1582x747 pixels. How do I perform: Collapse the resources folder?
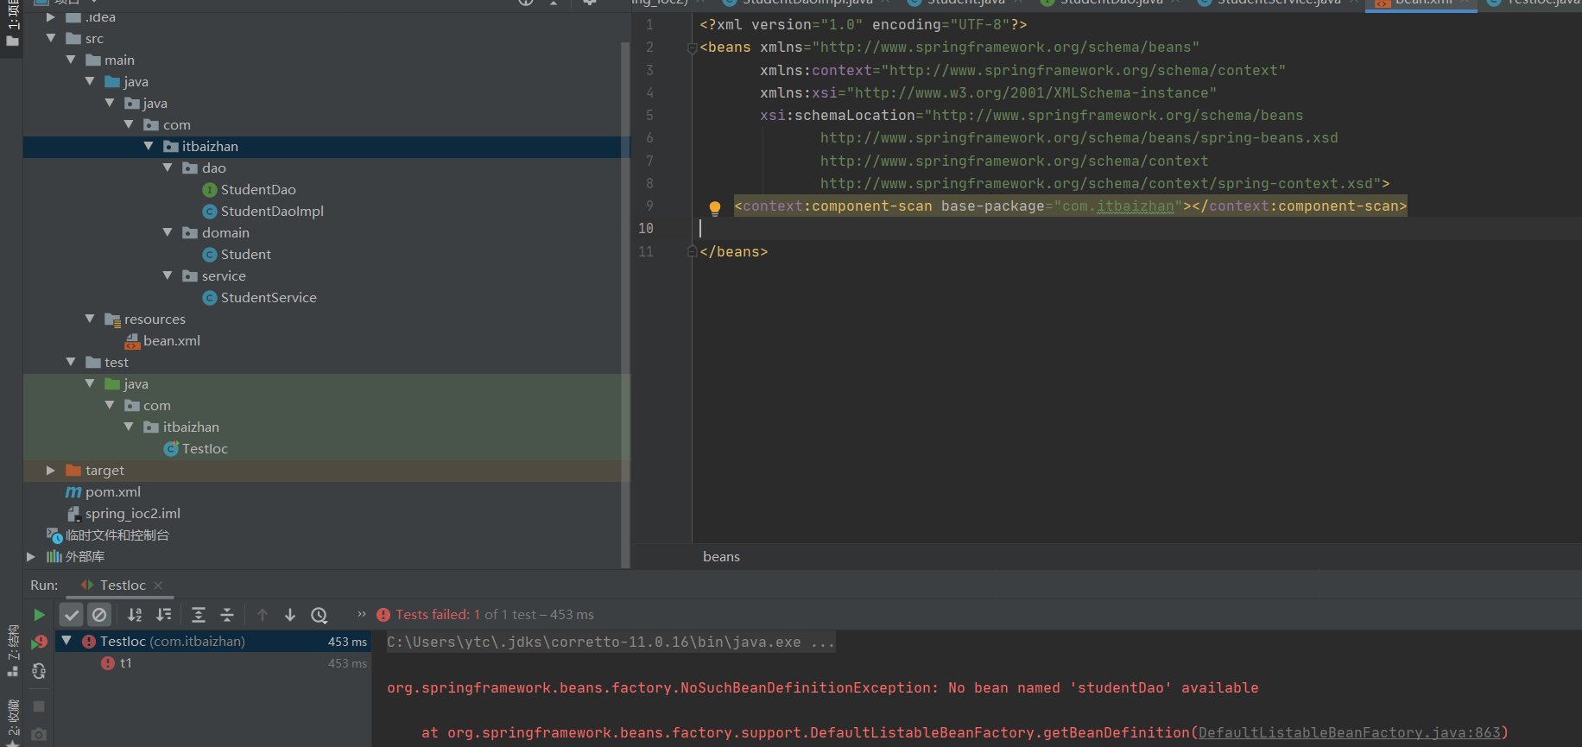pyautogui.click(x=90, y=319)
